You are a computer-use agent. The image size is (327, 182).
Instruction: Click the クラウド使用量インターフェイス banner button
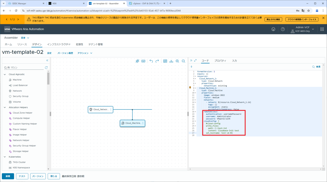(302, 19)
